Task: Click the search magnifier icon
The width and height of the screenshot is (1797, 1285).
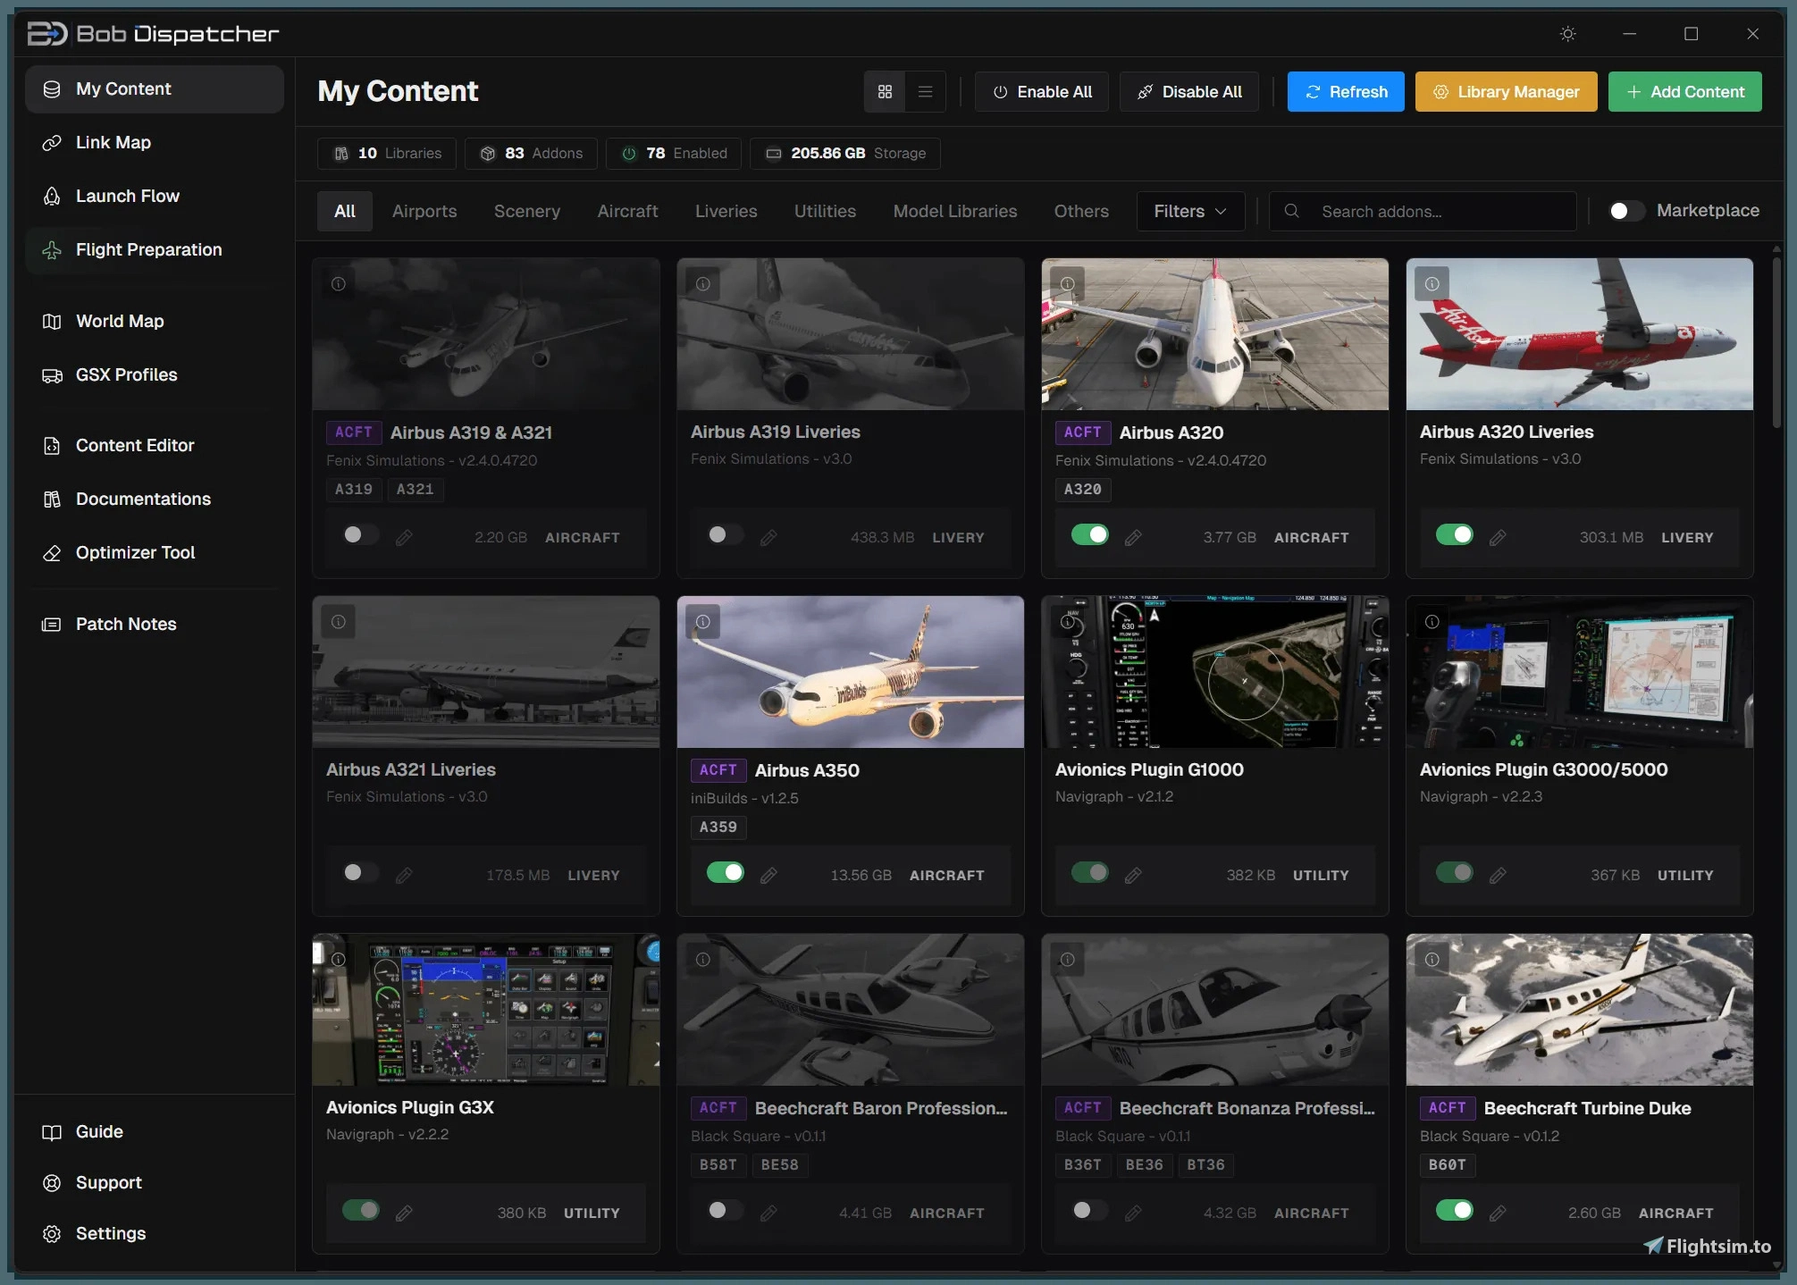Action: pyautogui.click(x=1291, y=211)
